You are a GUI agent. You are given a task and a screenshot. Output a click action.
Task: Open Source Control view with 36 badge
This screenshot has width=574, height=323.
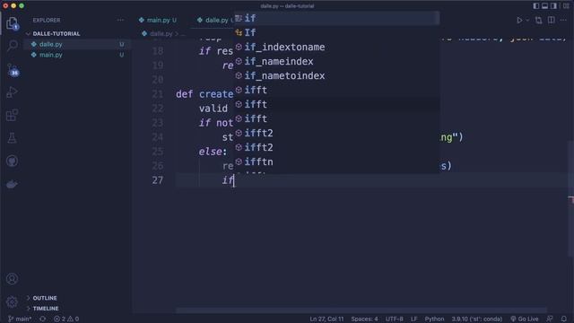pos(13,70)
